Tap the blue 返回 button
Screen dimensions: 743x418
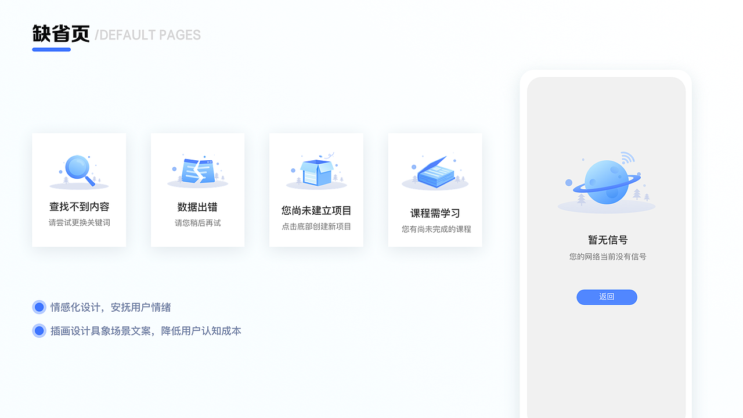coord(607,297)
